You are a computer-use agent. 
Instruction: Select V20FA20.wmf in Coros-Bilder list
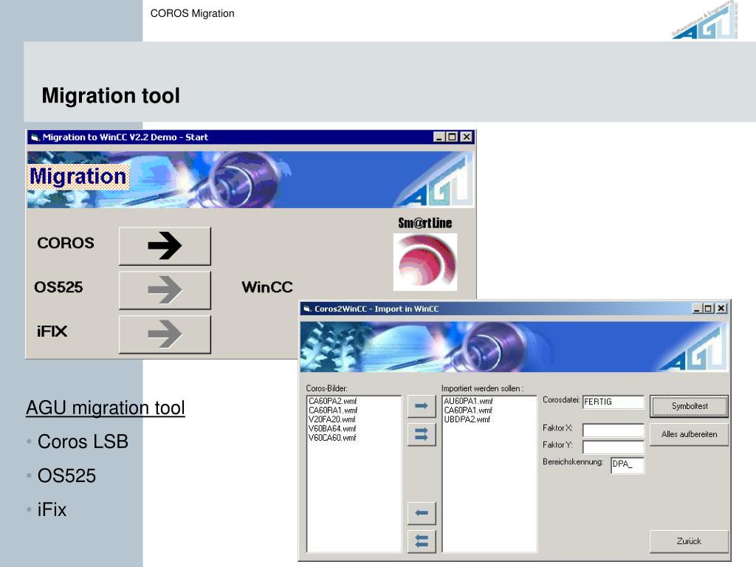[331, 419]
